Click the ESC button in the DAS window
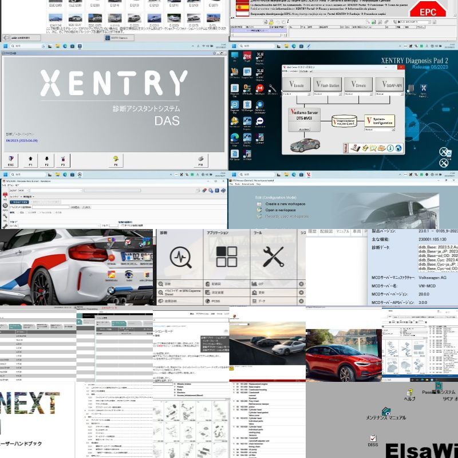 tap(11, 161)
